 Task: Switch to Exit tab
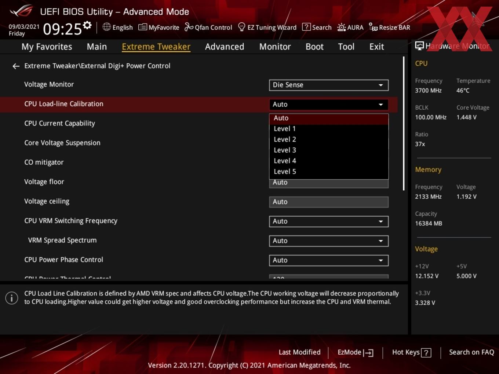pos(376,47)
